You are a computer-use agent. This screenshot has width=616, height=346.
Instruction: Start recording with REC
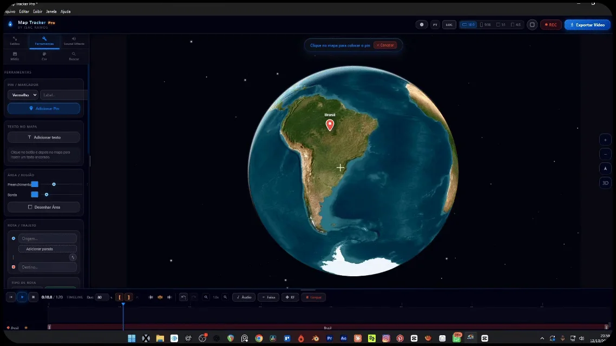tap(551, 24)
